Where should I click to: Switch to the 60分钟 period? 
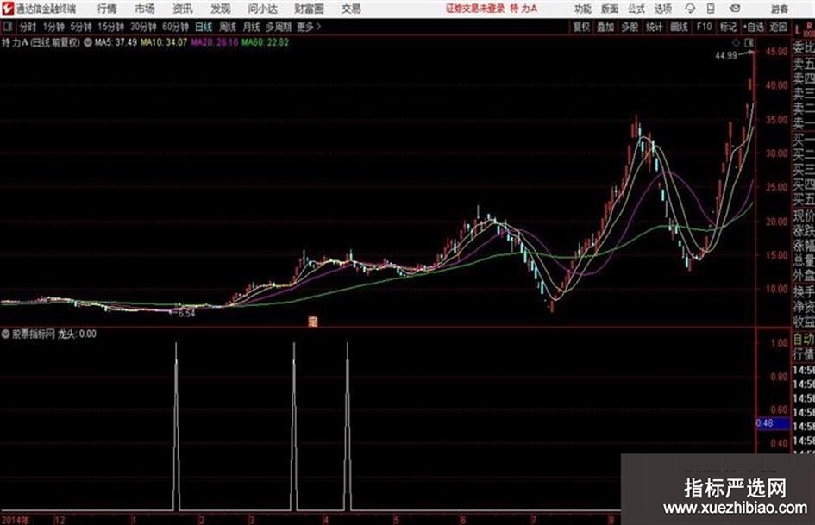click(x=175, y=27)
